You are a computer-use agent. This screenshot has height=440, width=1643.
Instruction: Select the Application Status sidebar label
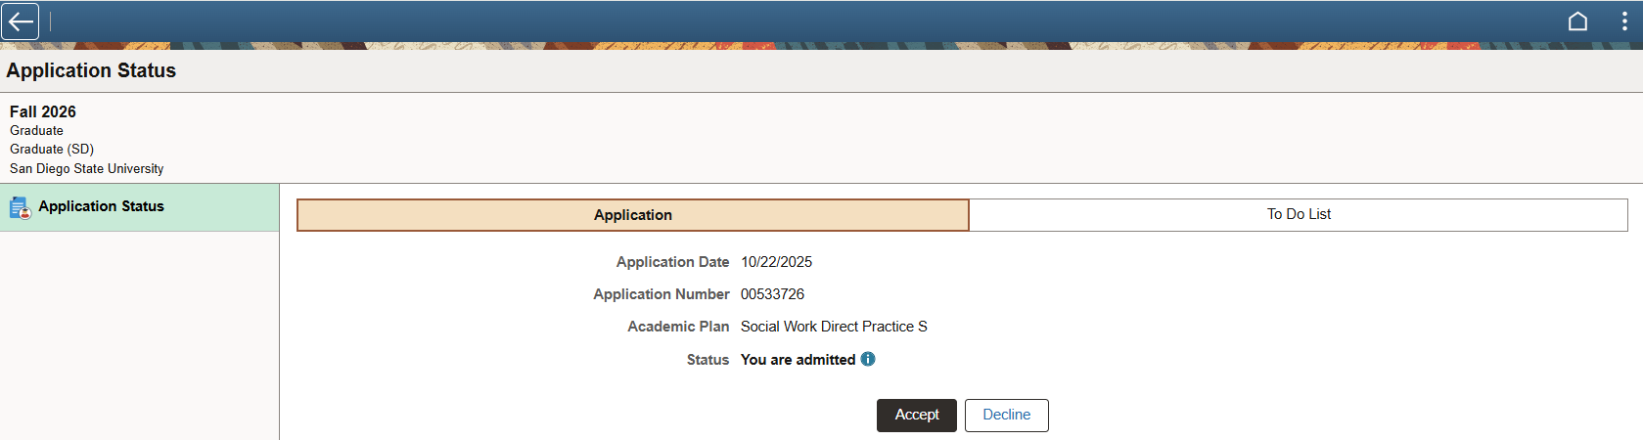[101, 206]
